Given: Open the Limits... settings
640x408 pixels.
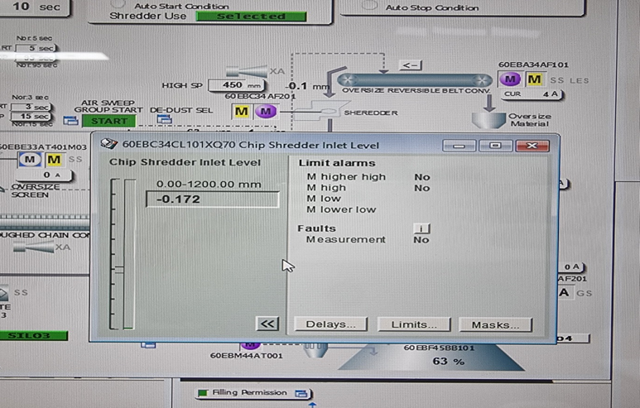Looking at the screenshot, I should pyautogui.click(x=413, y=324).
